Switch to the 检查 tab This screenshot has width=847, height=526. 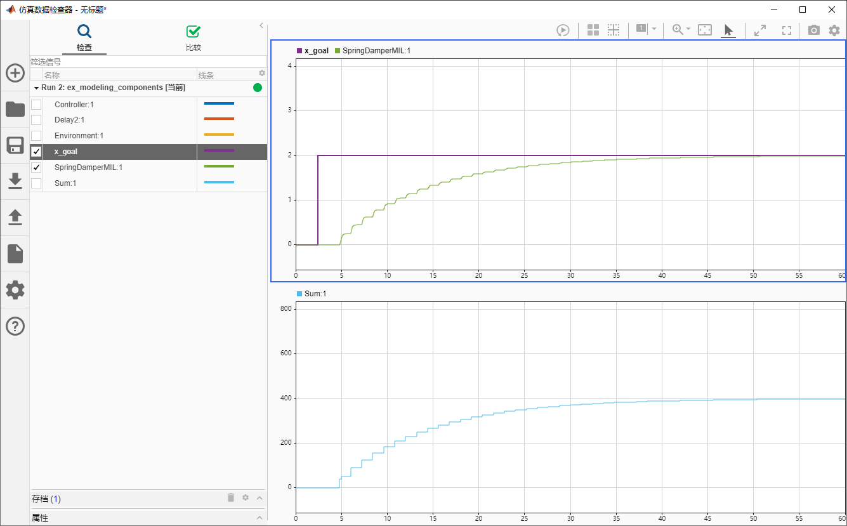(84, 38)
